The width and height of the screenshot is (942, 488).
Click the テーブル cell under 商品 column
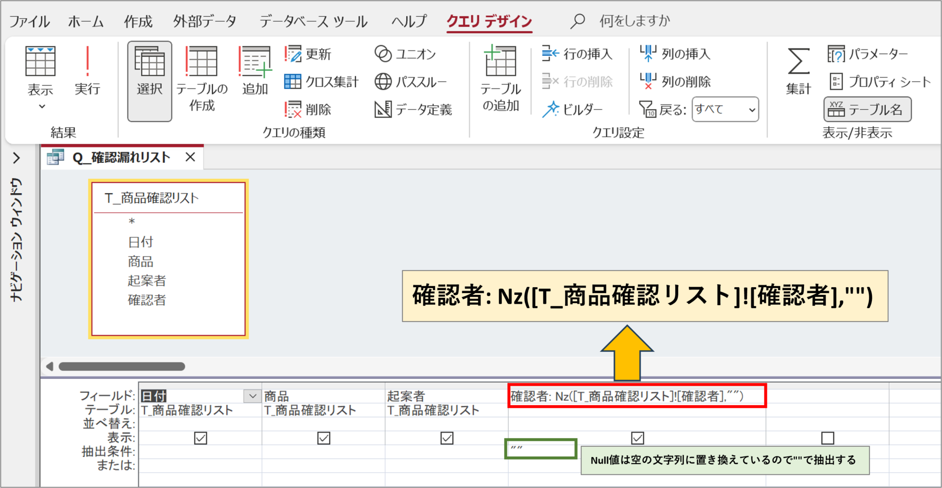click(323, 410)
